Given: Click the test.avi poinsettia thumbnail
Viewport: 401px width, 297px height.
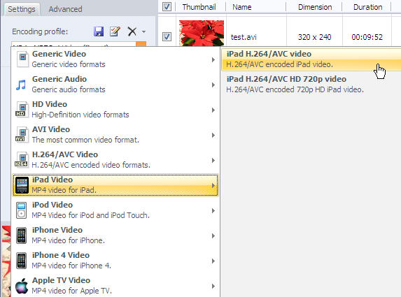Looking at the screenshot, I should click(x=202, y=34).
